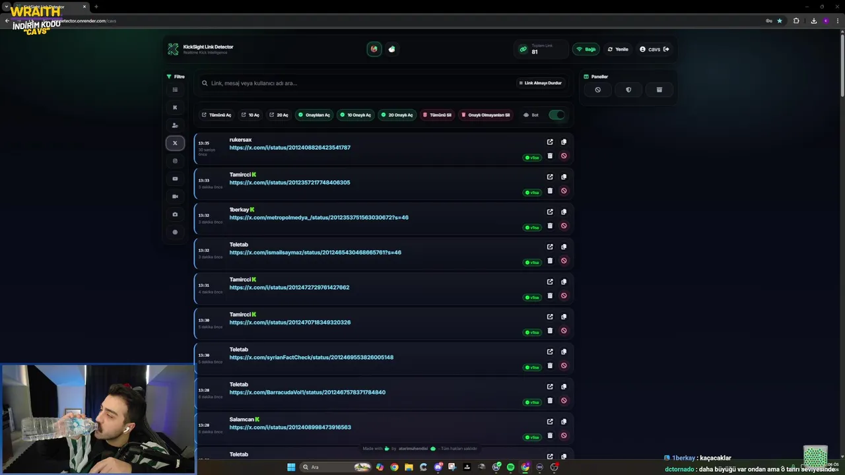845x475 pixels.
Task: Select the Instagram filter icon in the sidebar
Action: [x=175, y=161]
